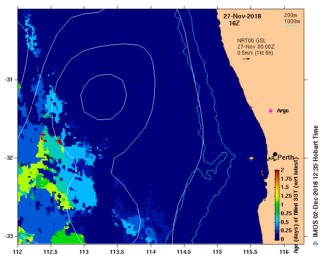The width and height of the screenshot is (323, 259).
Task: Click the -32 latitude axis label
Action: pos(8,158)
